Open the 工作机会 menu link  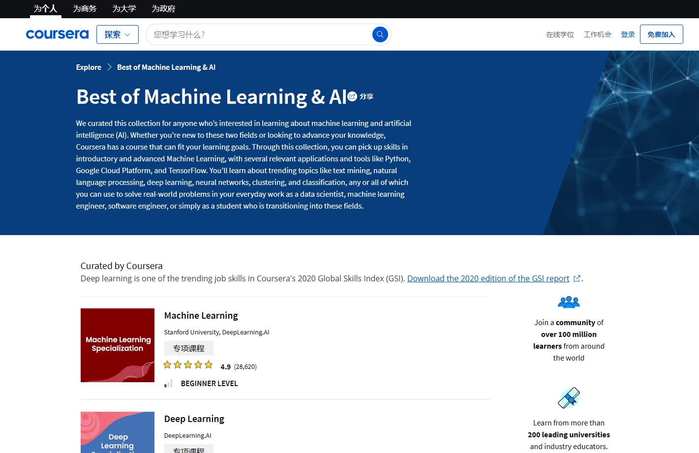tap(597, 34)
